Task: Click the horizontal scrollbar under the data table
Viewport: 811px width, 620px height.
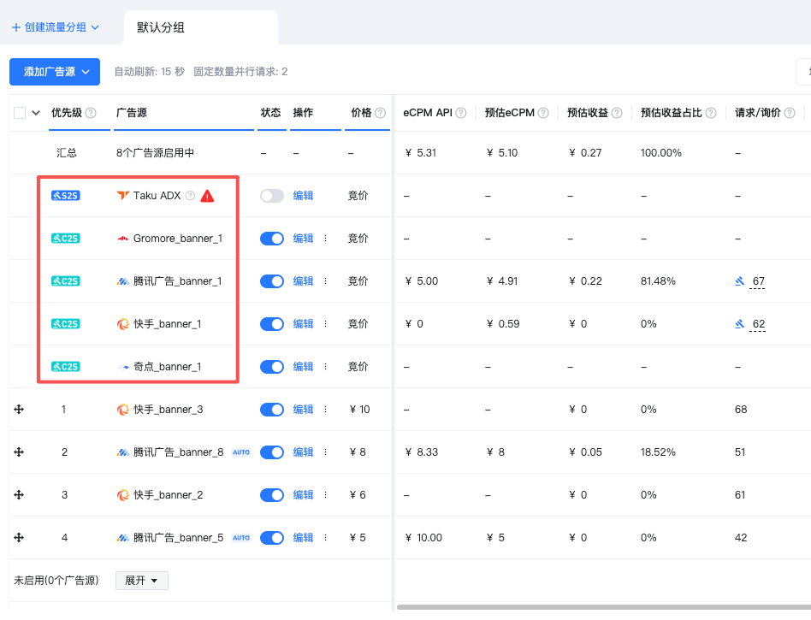Action: point(599,607)
